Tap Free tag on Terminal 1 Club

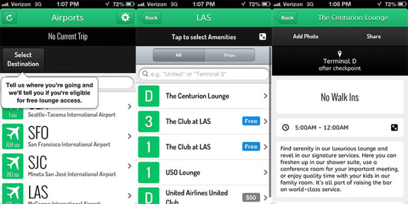tap(251, 147)
